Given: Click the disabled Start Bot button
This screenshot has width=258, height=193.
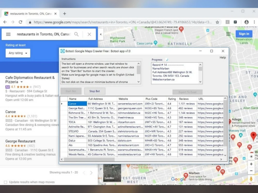Looking at the screenshot, I should pos(71,91).
